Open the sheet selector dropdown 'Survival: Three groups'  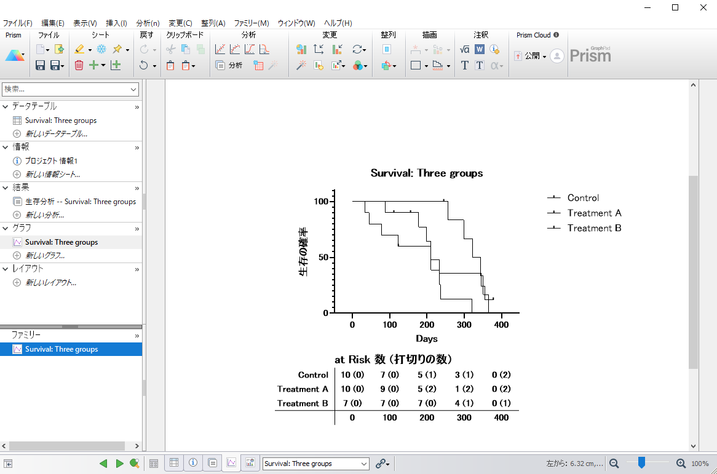tap(316, 464)
